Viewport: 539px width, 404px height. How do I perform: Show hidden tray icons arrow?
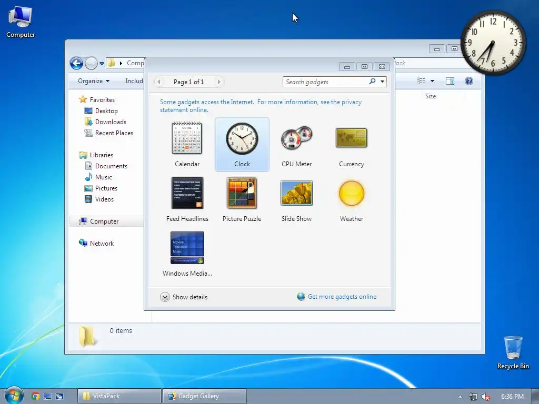[x=460, y=397]
